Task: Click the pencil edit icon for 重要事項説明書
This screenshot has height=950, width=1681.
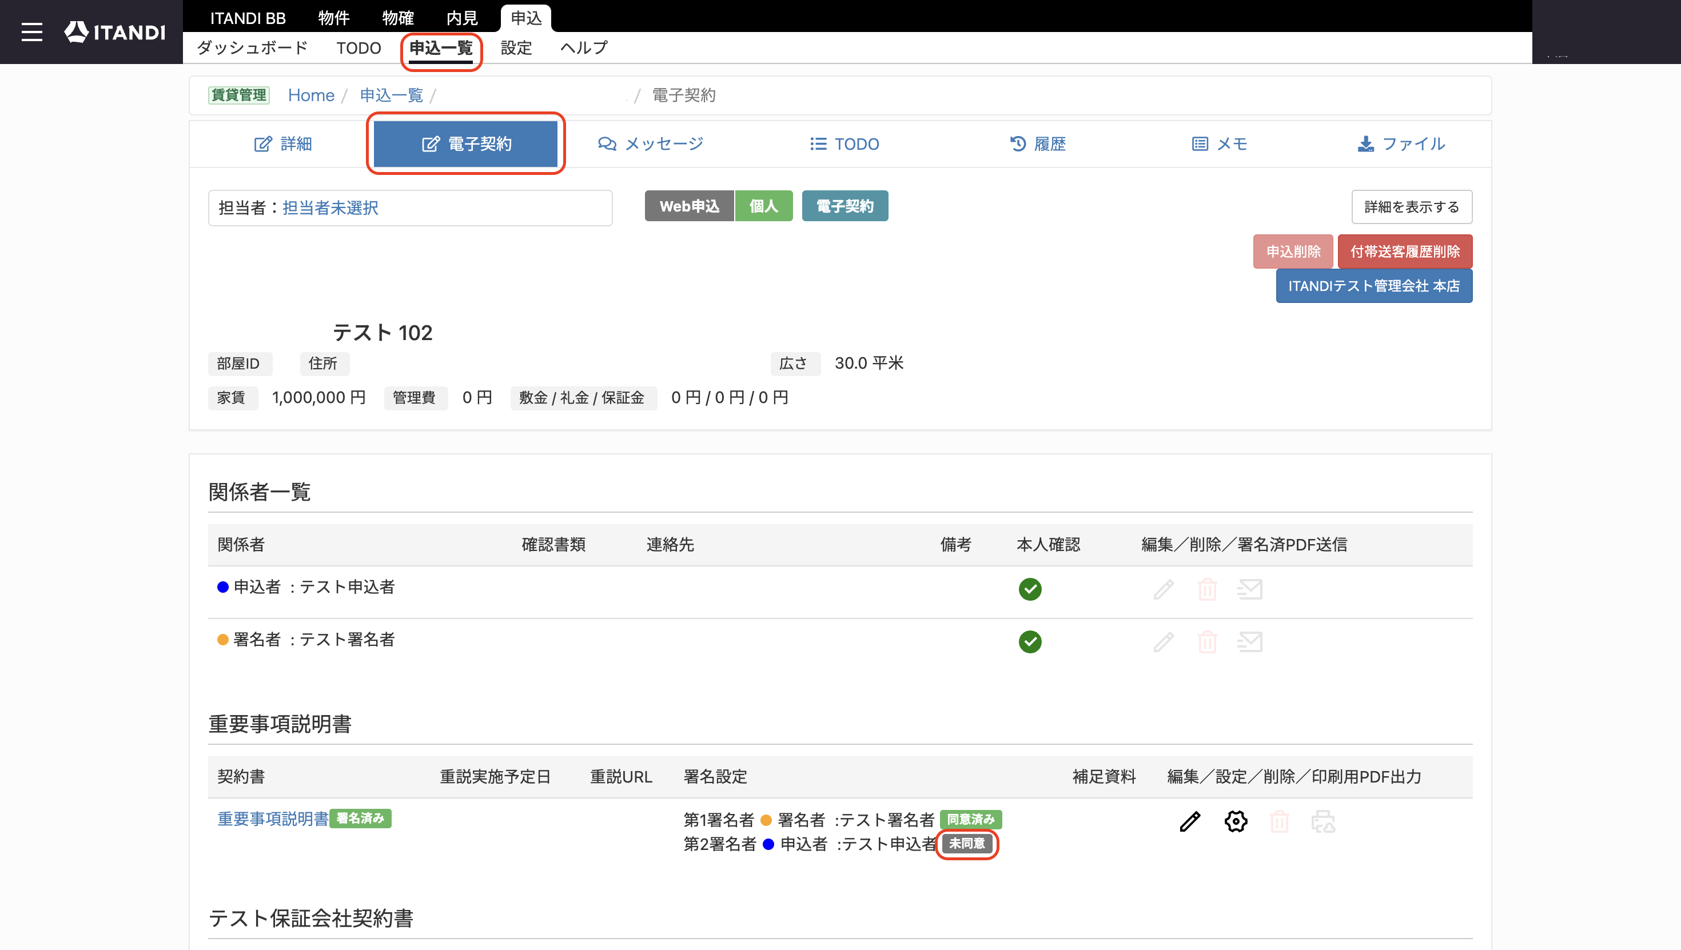Action: (x=1190, y=821)
